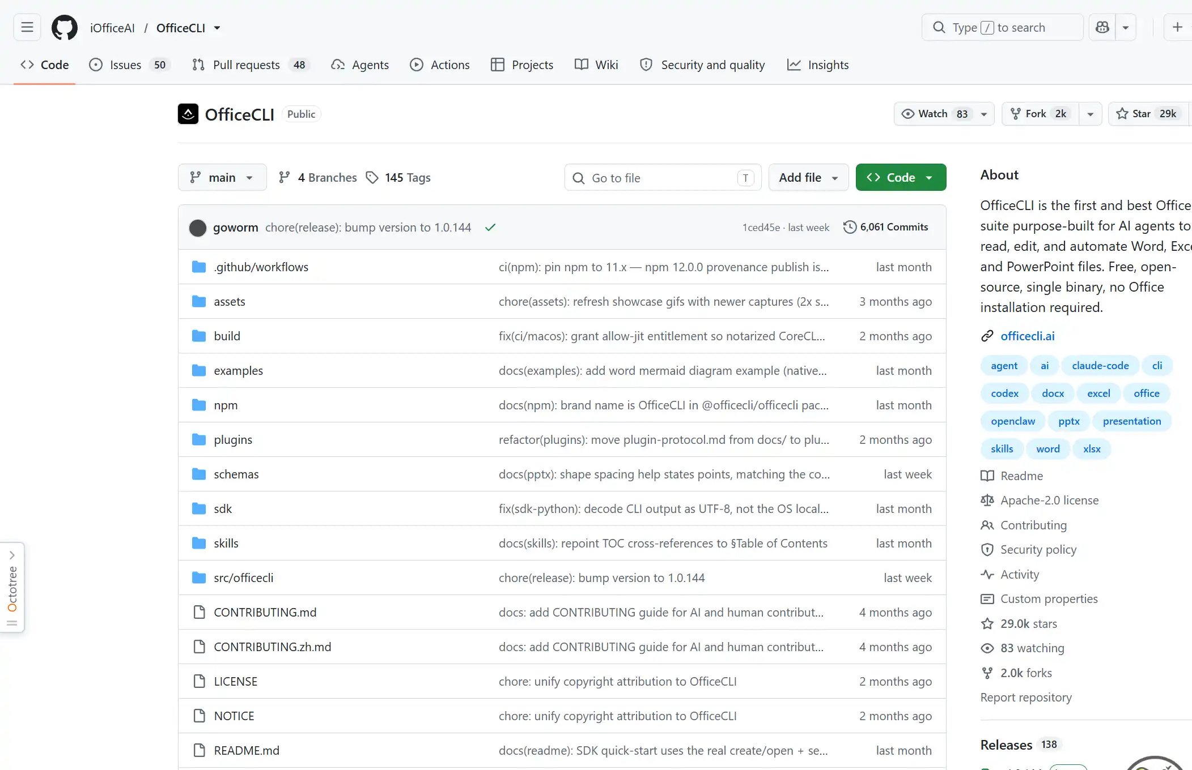Star the OfficeCLI repository

(1147, 114)
